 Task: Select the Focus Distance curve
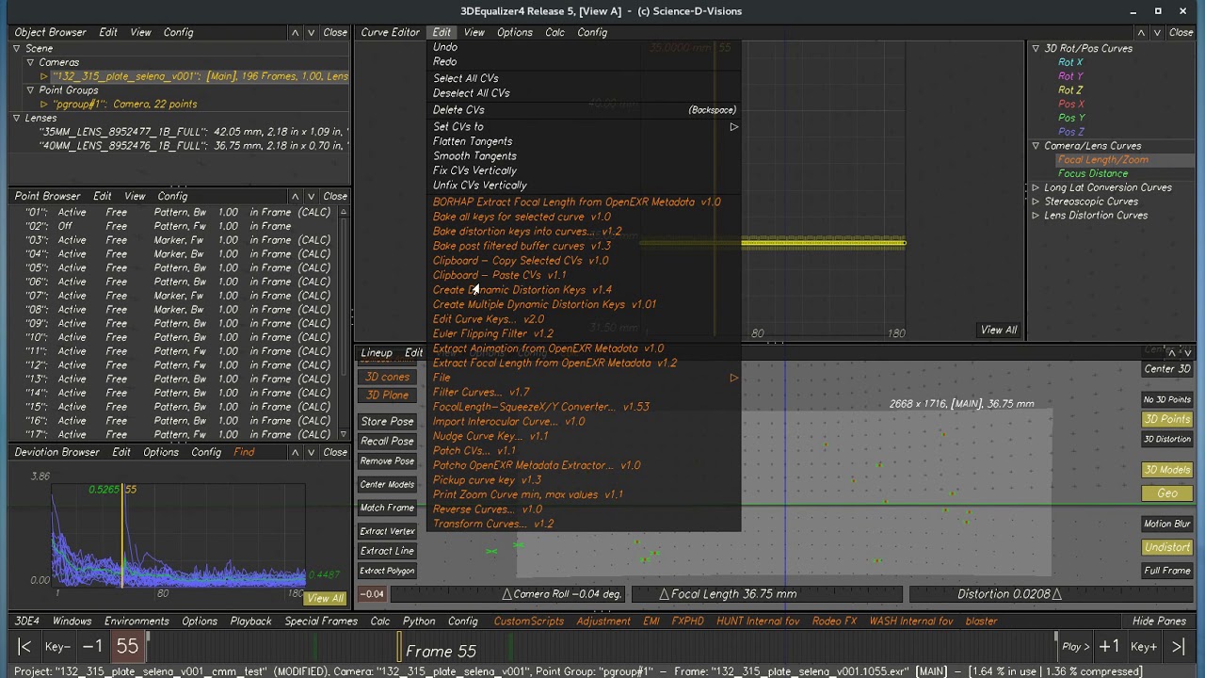(1092, 173)
